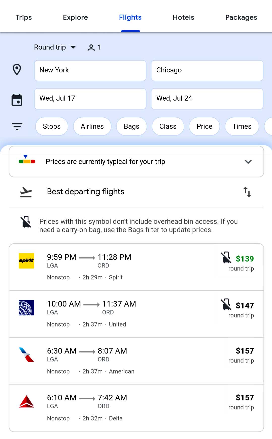This screenshot has width=272, height=439.
Task: Click the Delta airline logo
Action: pos(26,401)
